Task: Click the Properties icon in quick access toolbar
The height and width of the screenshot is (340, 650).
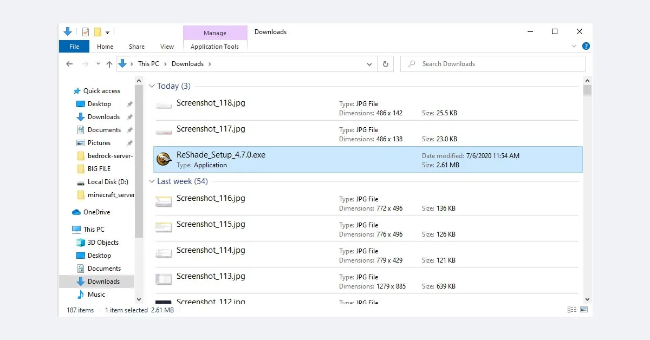Action: (x=85, y=32)
